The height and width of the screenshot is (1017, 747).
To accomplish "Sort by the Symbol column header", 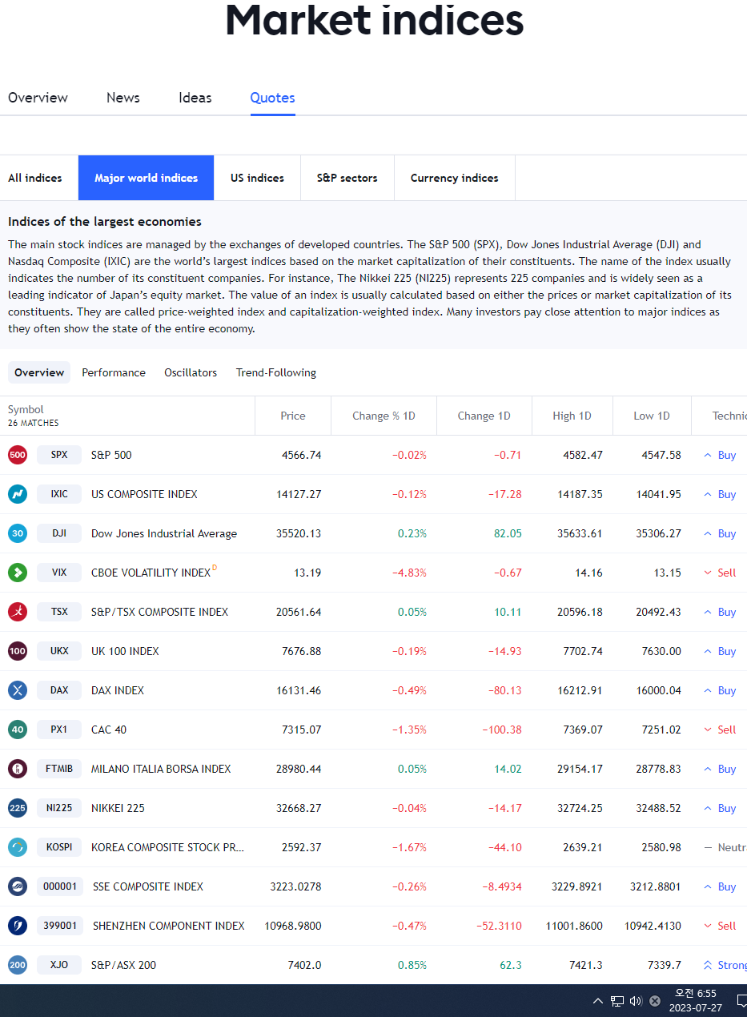I will [26, 409].
